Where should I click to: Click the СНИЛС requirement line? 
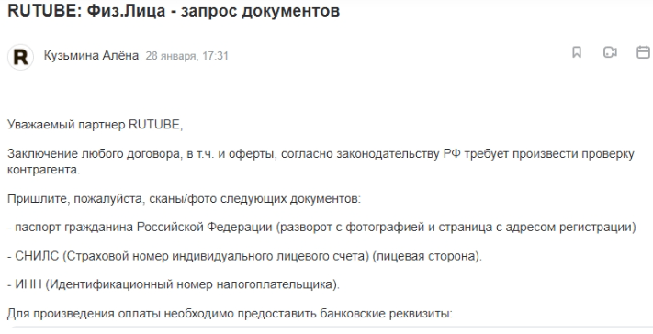(244, 256)
